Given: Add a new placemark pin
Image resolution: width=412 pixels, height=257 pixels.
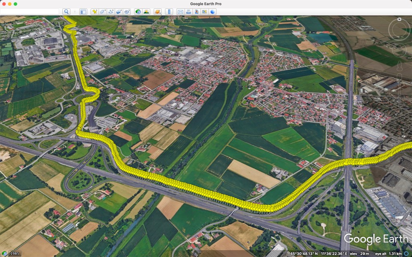Looking at the screenshot, I should click(x=95, y=12).
